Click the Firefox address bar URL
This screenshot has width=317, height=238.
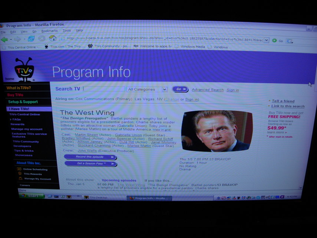pyautogui.click(x=165, y=39)
